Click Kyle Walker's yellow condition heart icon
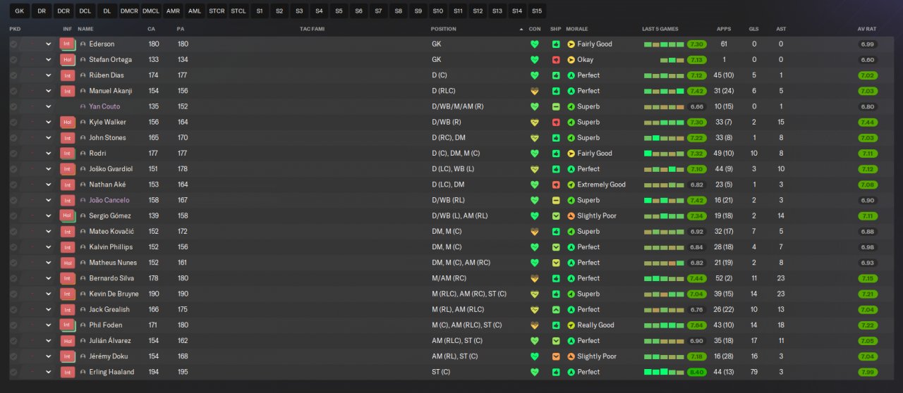The image size is (903, 393). point(535,122)
